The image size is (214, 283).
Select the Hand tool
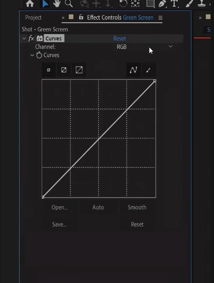click(x=57, y=3)
